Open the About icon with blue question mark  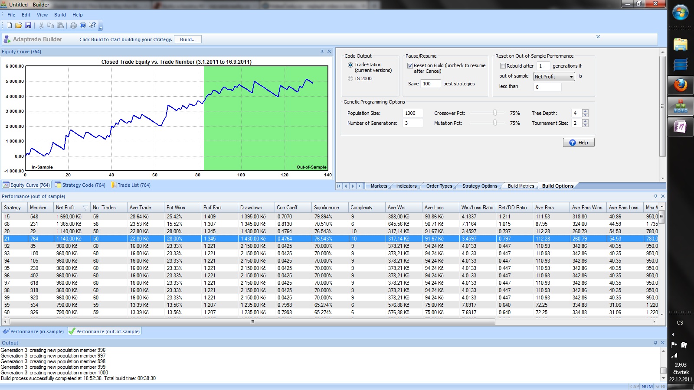point(83,26)
